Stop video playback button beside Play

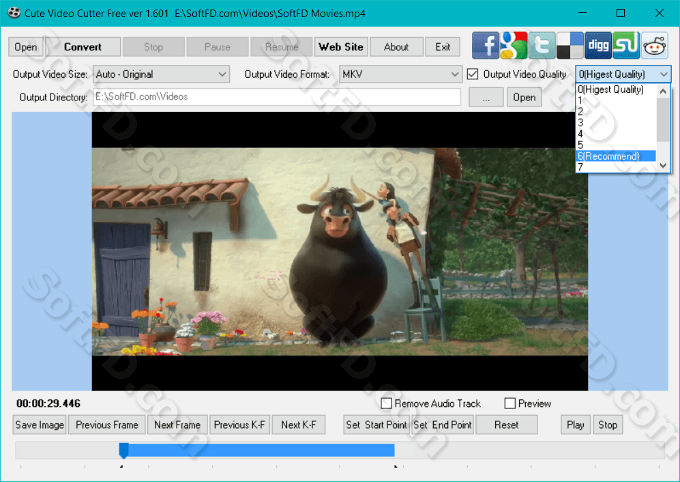click(x=608, y=425)
